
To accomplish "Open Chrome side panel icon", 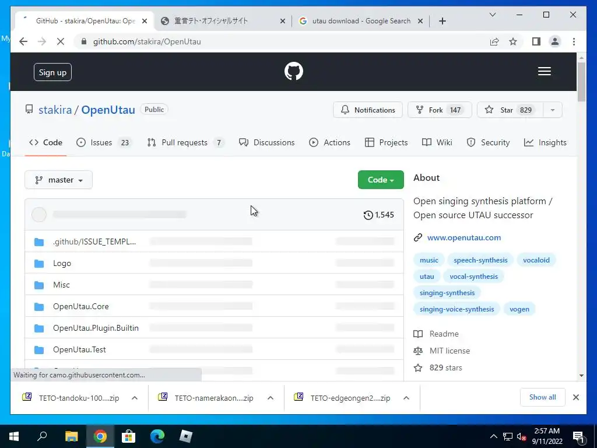I will [x=536, y=41].
